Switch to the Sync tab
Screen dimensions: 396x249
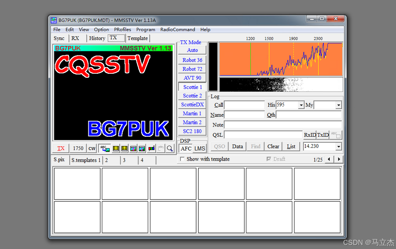click(59, 39)
